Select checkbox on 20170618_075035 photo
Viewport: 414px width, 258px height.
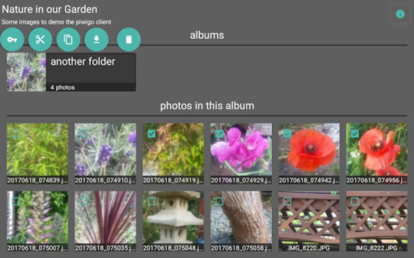coord(83,201)
